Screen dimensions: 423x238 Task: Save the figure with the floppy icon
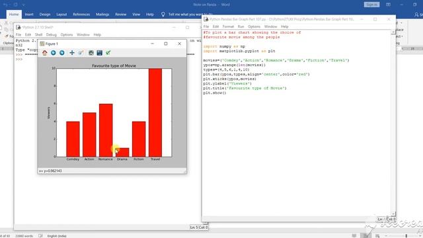100,53
